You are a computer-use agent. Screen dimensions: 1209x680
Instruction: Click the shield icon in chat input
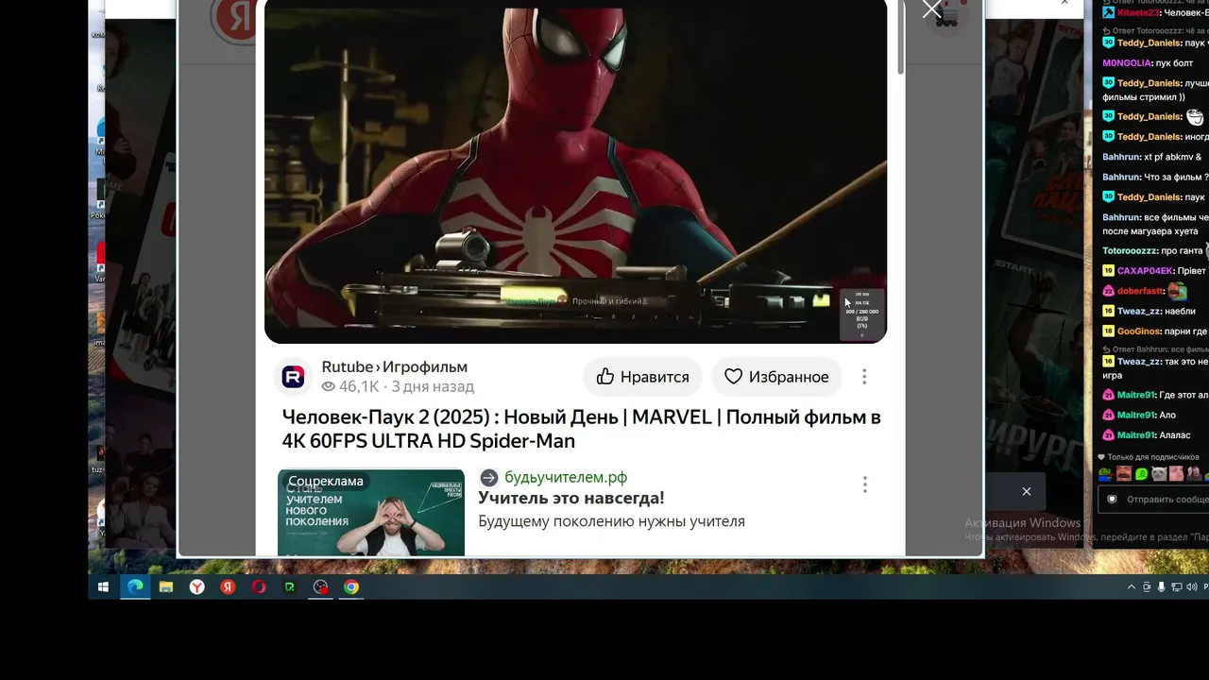[1112, 499]
